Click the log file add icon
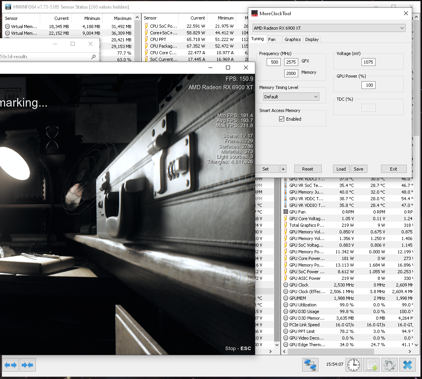The image size is (422, 379). coord(371,365)
